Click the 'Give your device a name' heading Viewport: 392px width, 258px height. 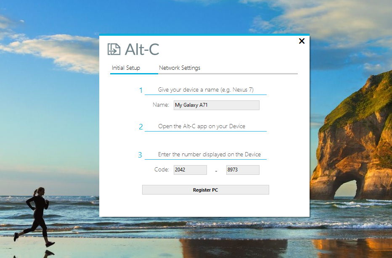pos(206,90)
